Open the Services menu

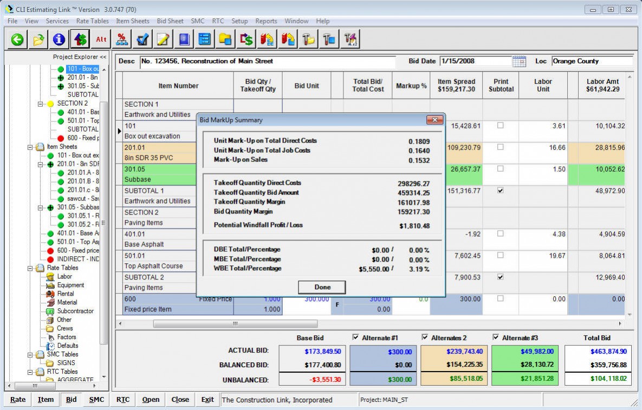57,21
